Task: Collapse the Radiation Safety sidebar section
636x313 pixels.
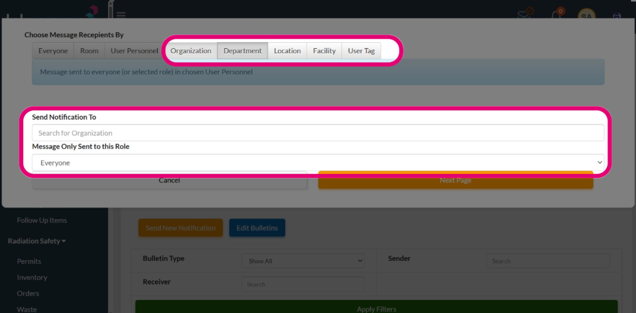Action: click(37, 241)
